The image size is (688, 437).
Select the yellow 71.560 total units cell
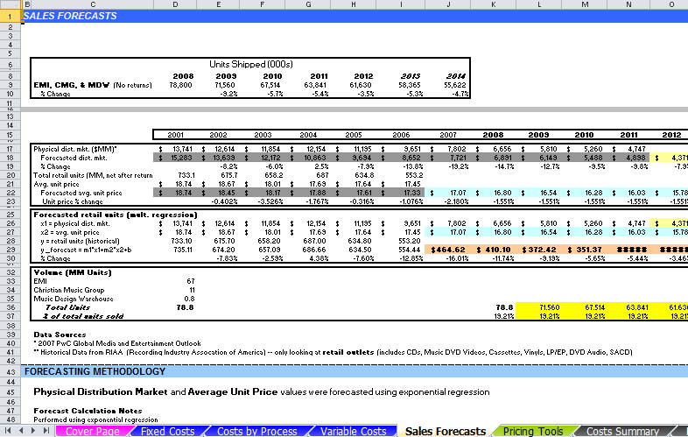coord(539,307)
